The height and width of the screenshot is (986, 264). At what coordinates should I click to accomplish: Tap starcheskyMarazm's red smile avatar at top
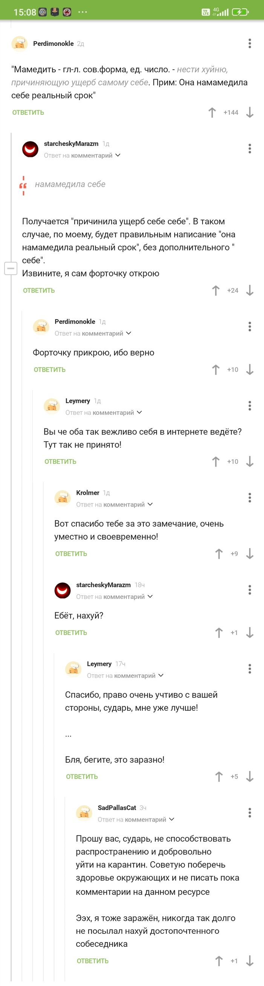coord(31,149)
